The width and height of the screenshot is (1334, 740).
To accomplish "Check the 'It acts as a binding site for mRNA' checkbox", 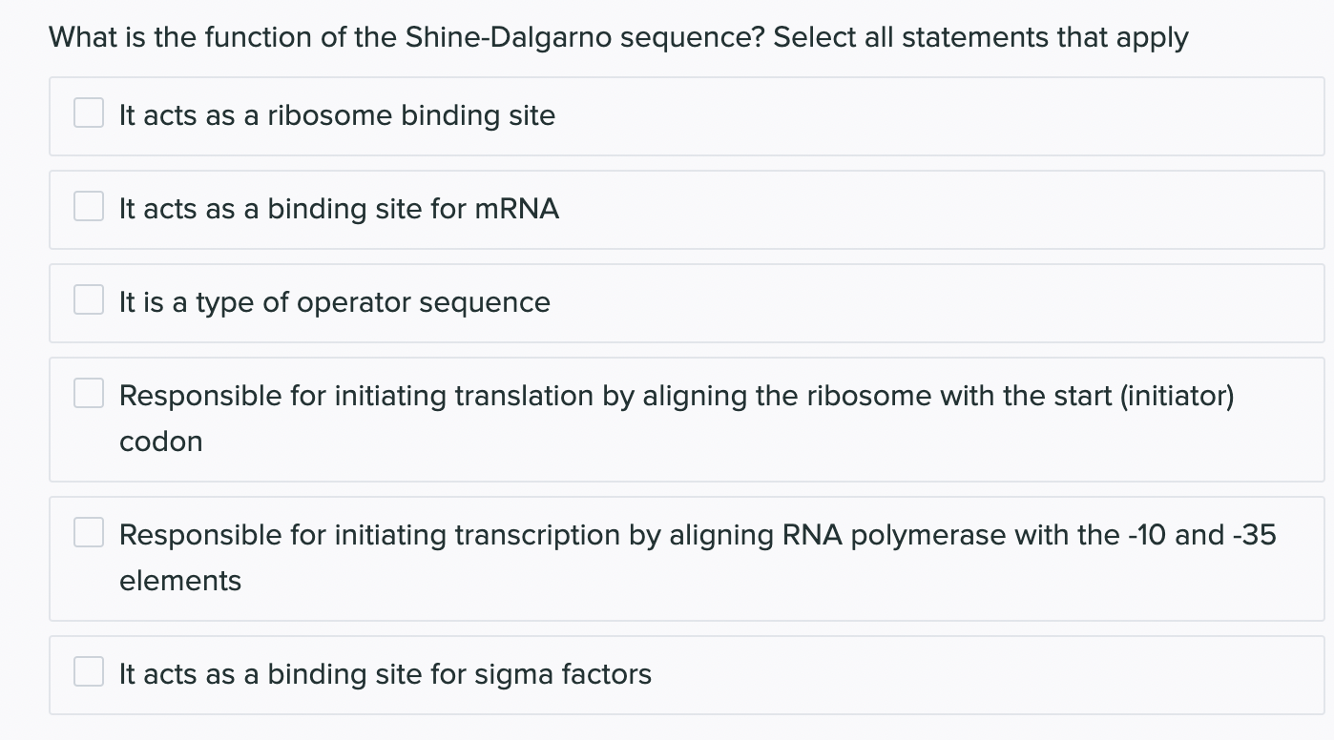I will click(88, 205).
